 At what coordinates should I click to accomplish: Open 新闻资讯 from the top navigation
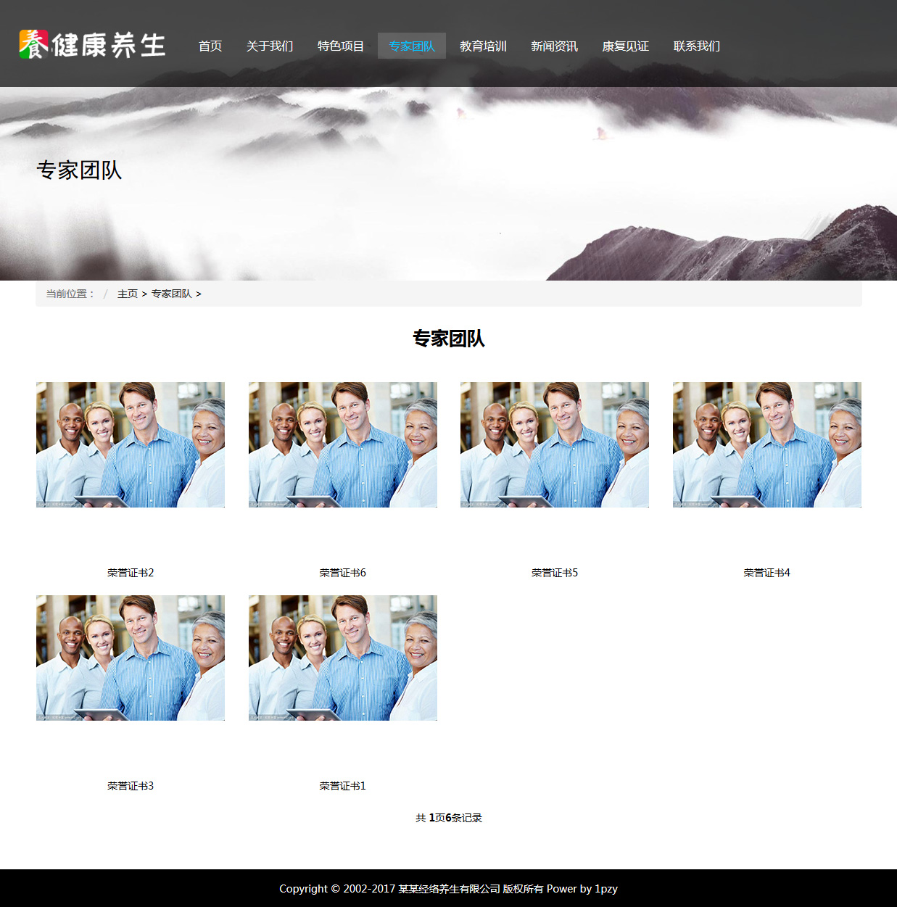pos(554,46)
